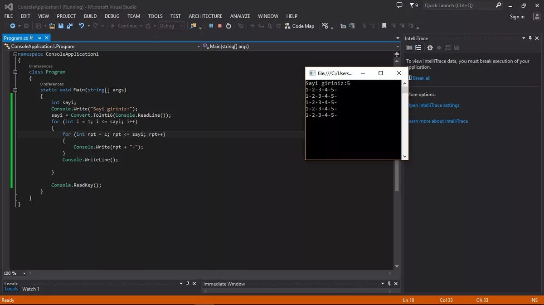The width and height of the screenshot is (544, 305).
Task: Open the HELP menu
Action: click(292, 16)
